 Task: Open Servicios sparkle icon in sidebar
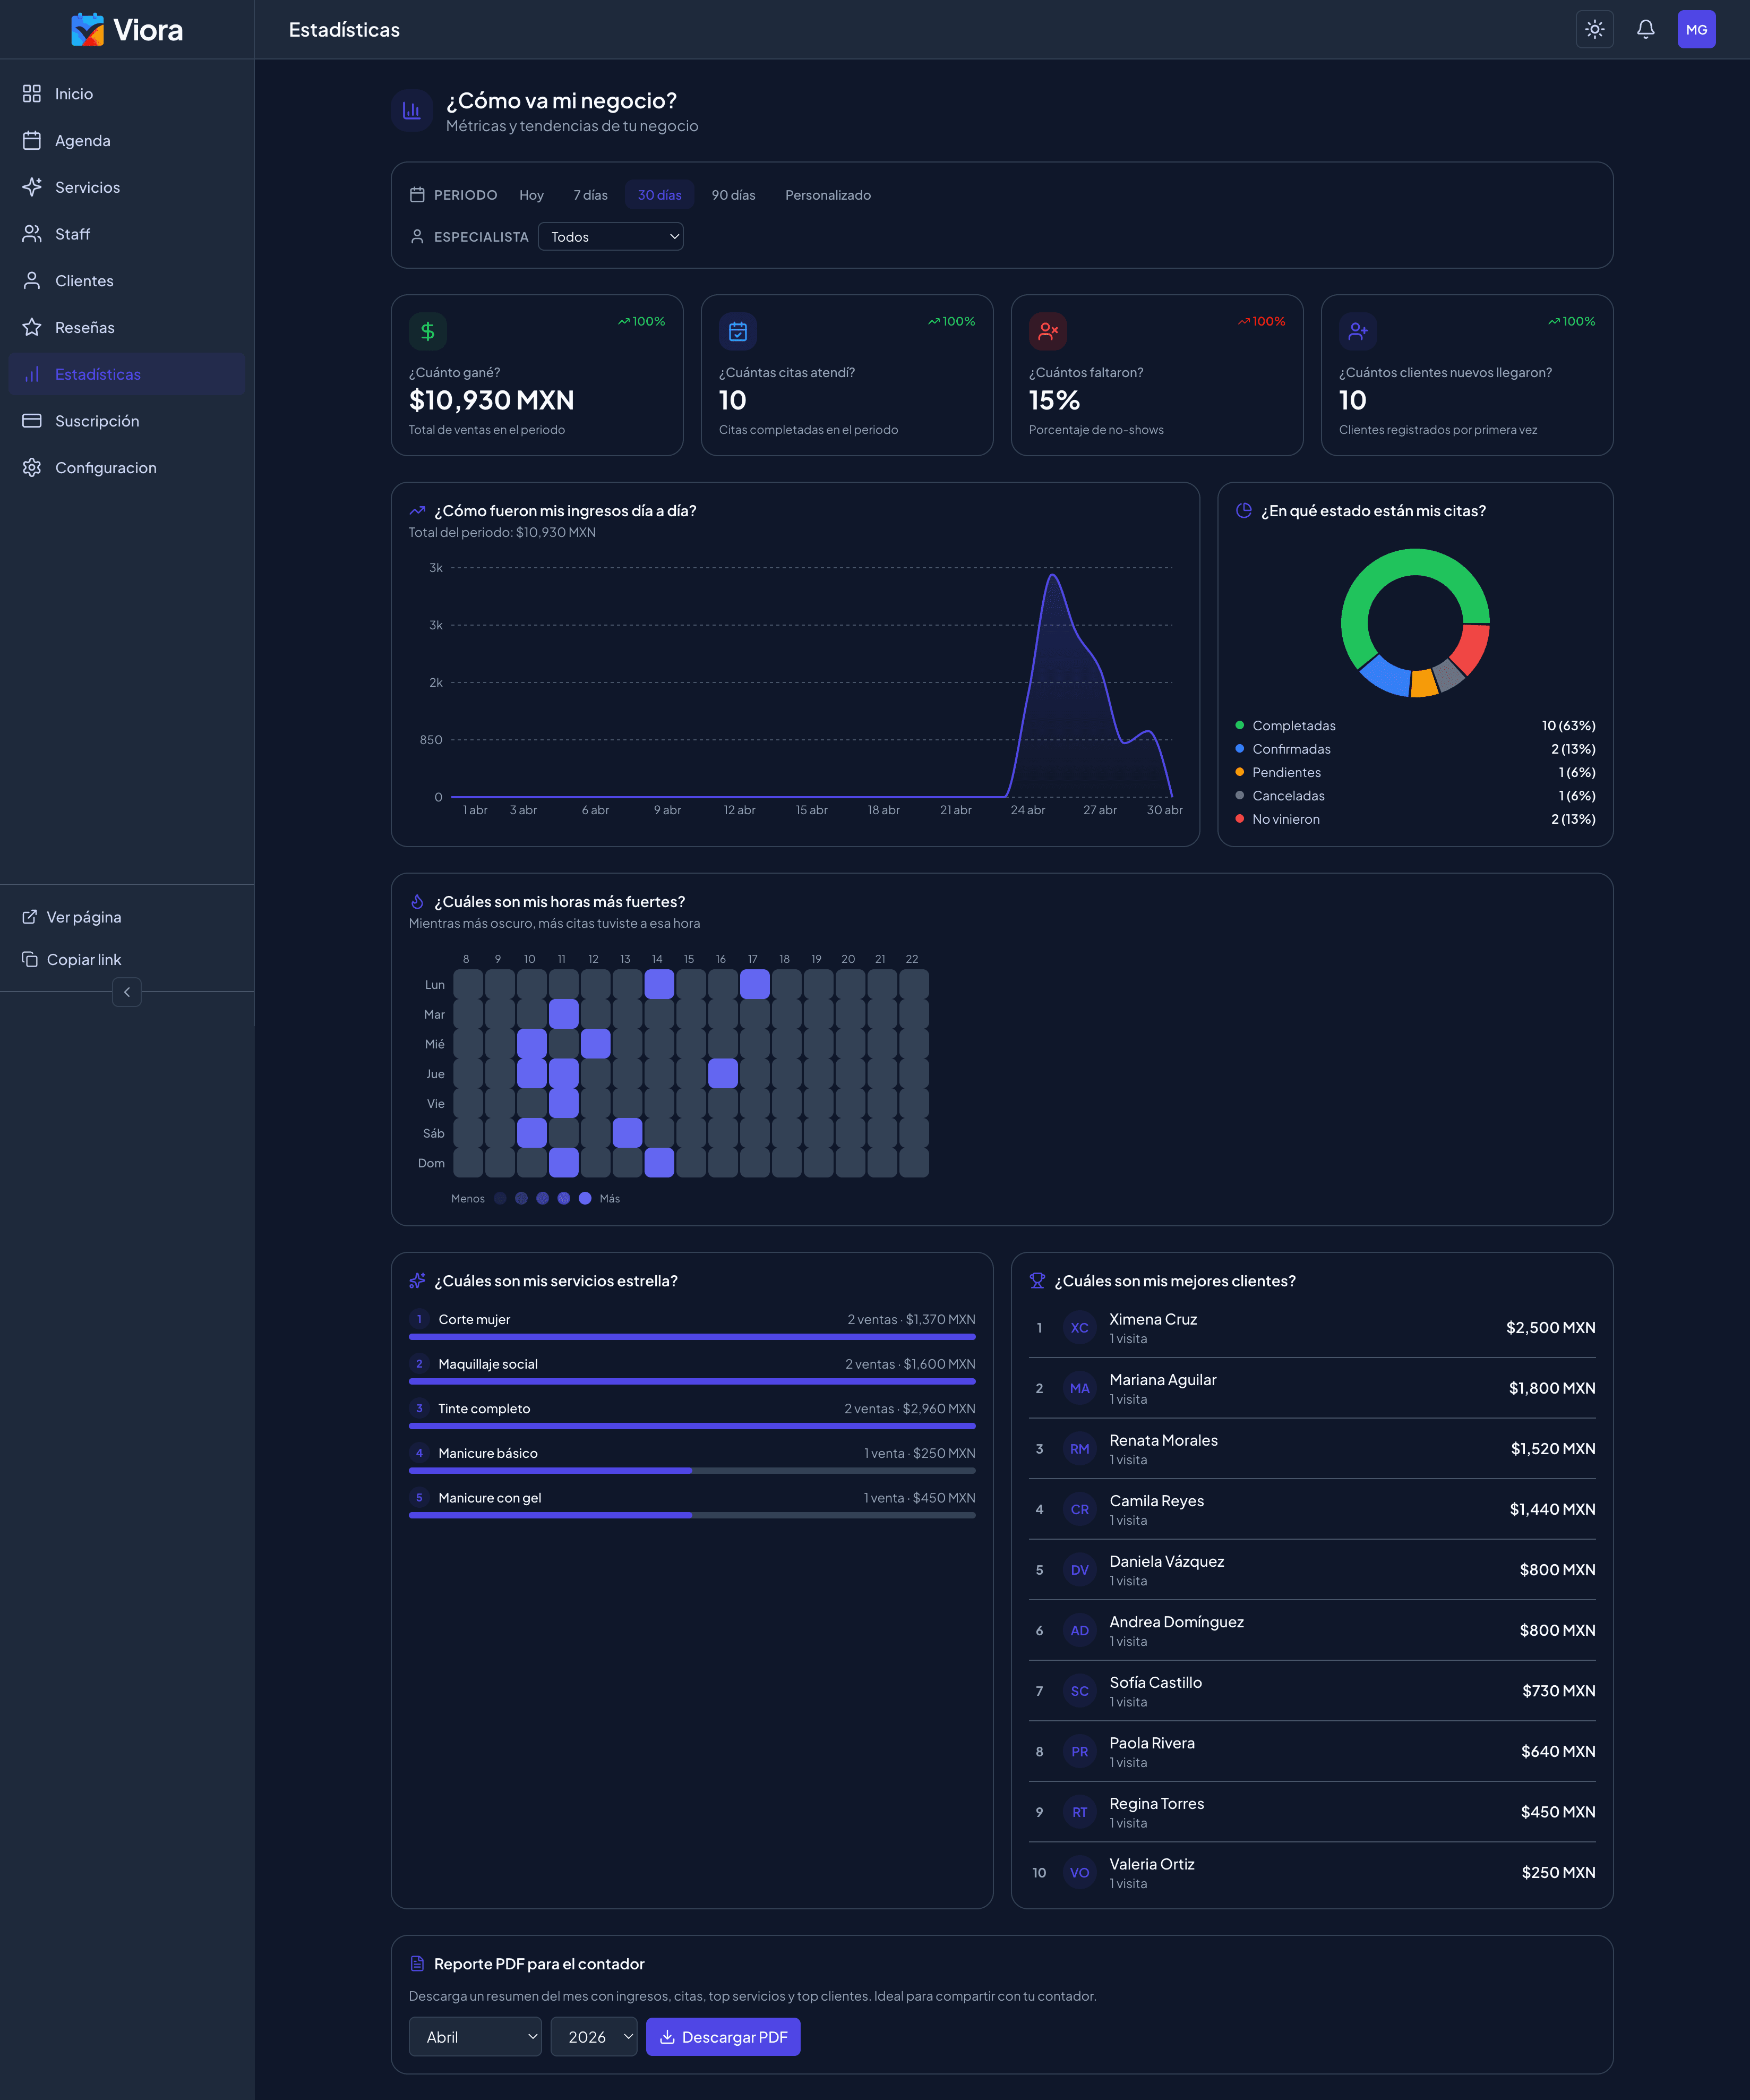click(x=32, y=187)
